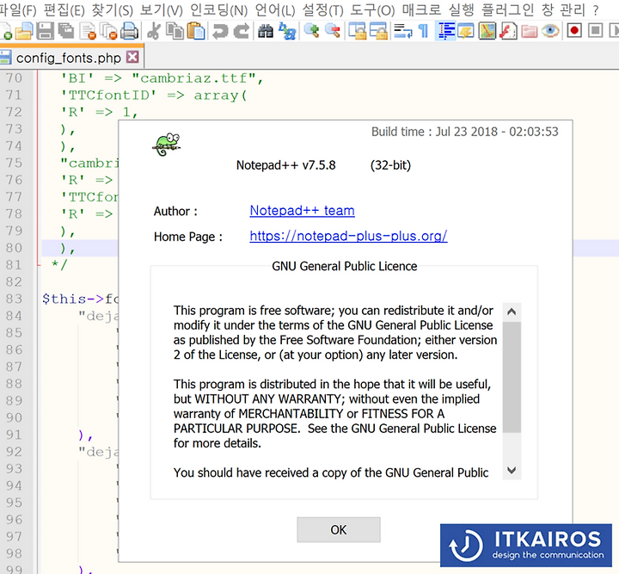Zoom out using the magnifier minus icon
Image resolution: width=619 pixels, height=574 pixels.
click(333, 31)
